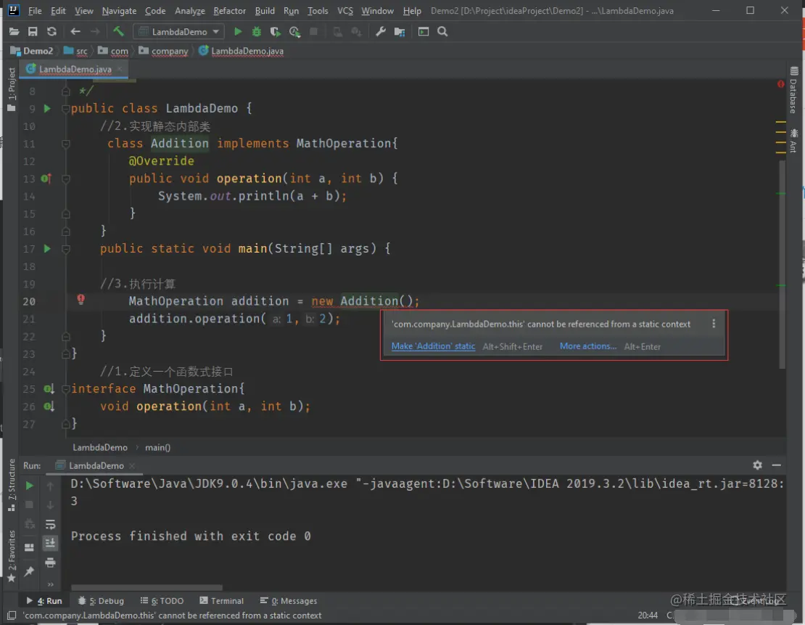Open the VCS menu
Screen dimensions: 805x625
[x=345, y=11]
